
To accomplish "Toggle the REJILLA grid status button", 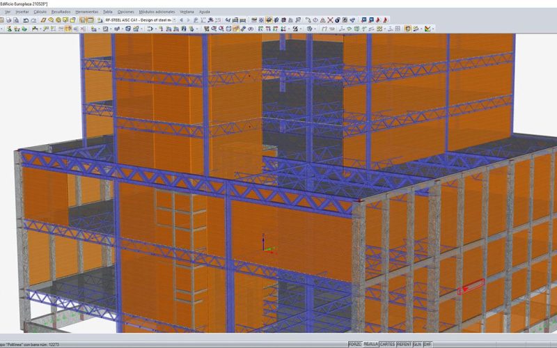I will (370, 344).
